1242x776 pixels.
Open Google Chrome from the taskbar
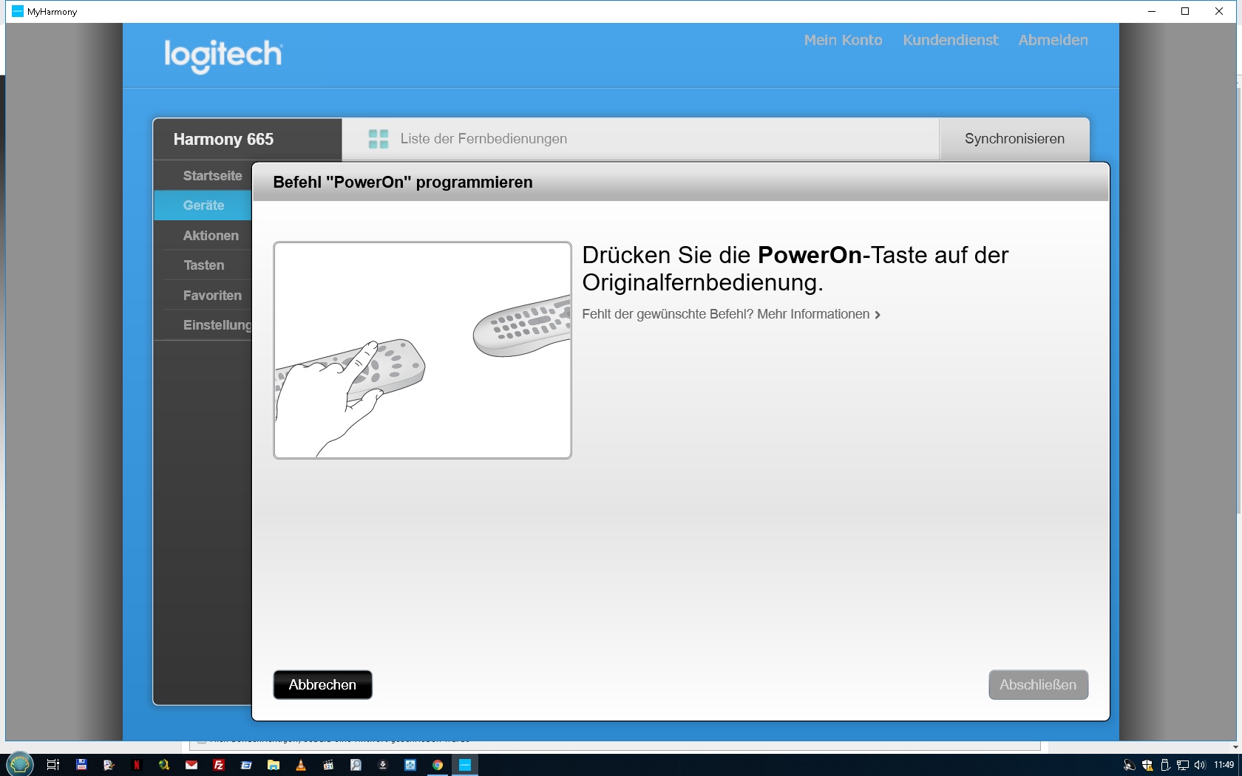coord(438,765)
